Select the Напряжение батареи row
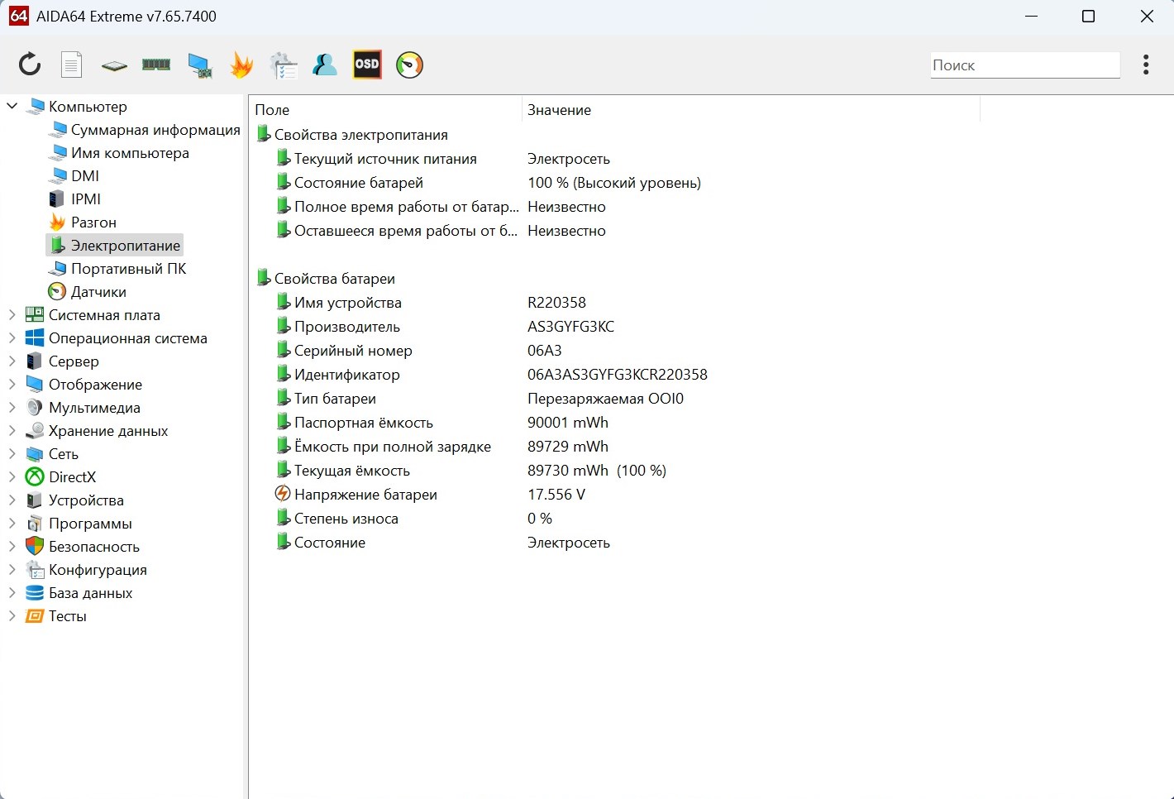 coord(365,495)
